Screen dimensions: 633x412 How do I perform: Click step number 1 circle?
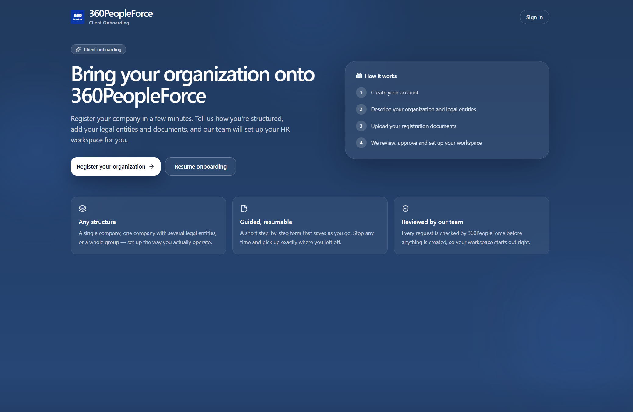pyautogui.click(x=361, y=93)
